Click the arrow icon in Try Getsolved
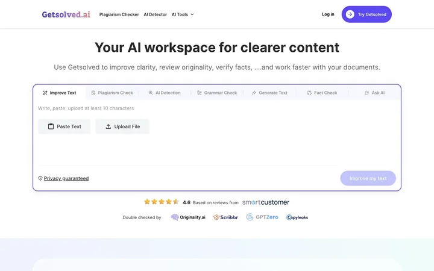 pos(350,14)
